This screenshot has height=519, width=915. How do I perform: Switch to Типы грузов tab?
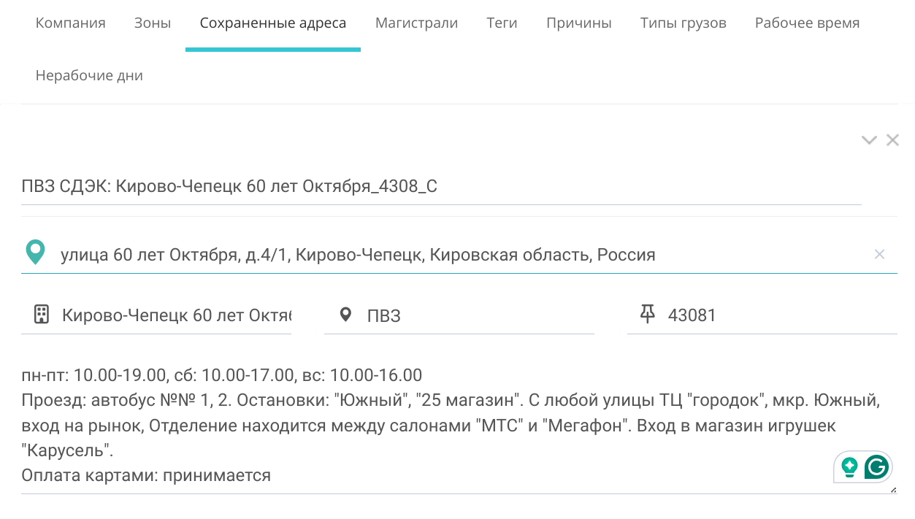[684, 23]
